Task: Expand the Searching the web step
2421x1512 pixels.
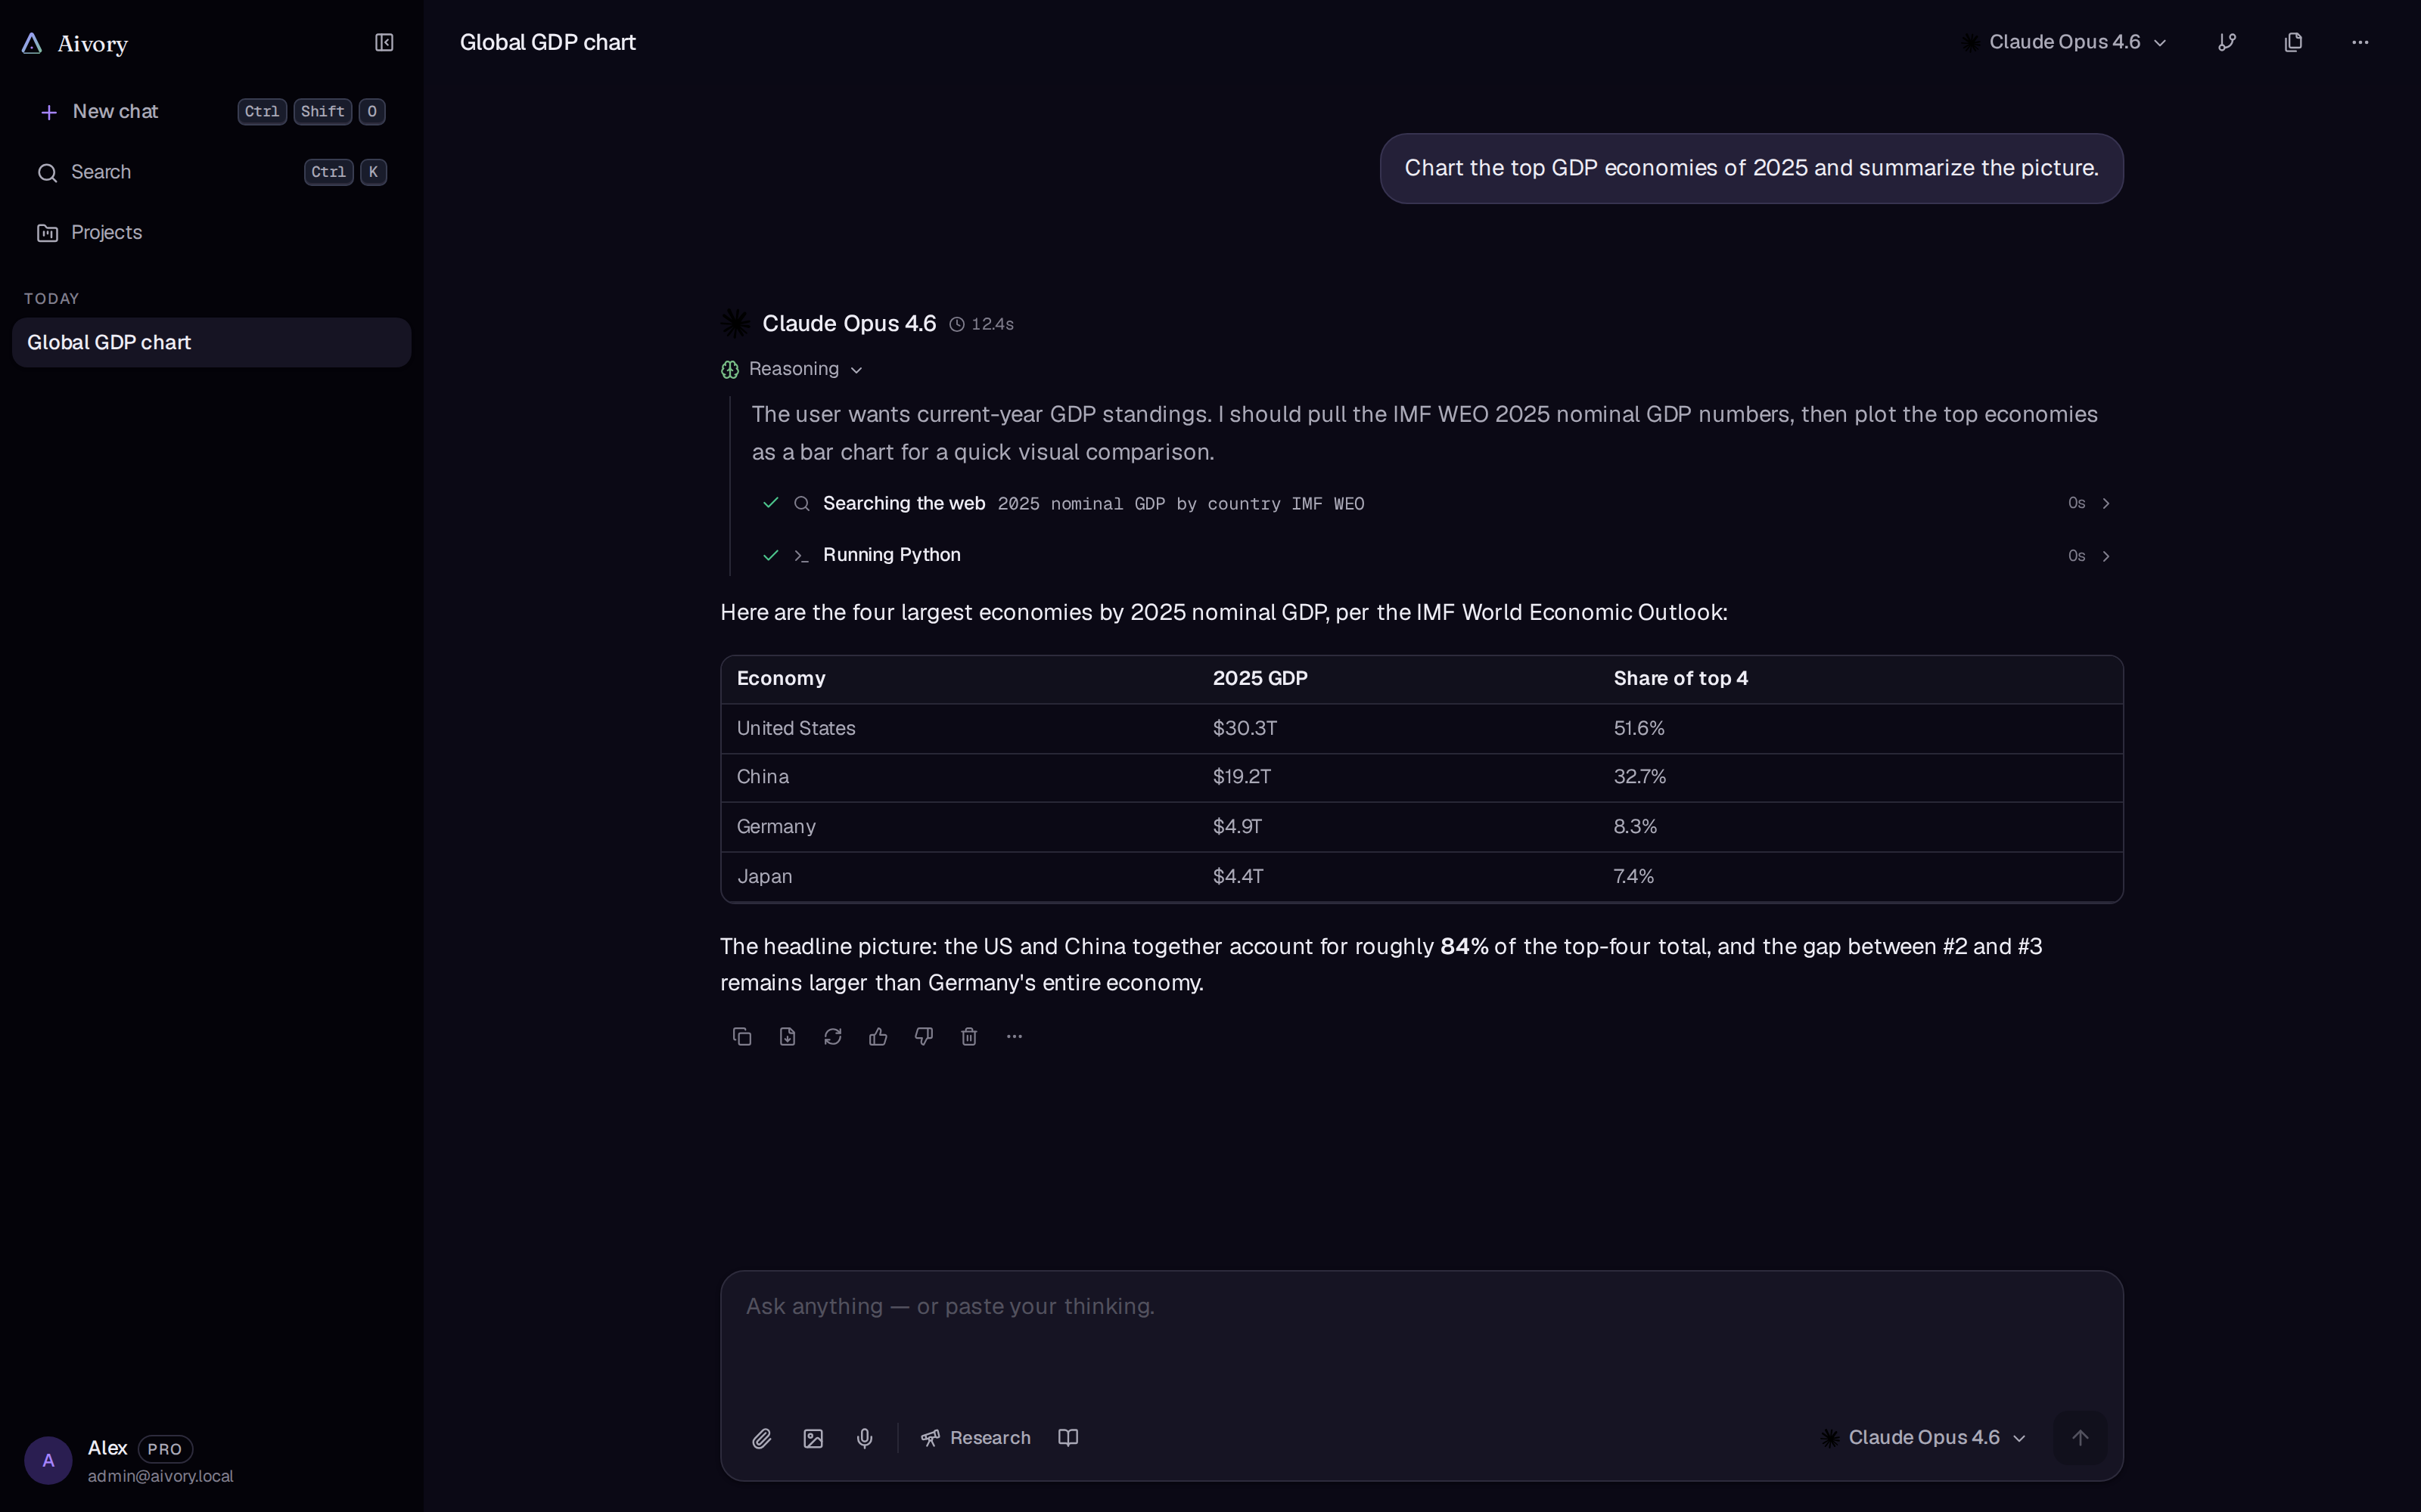Action: point(1437,503)
